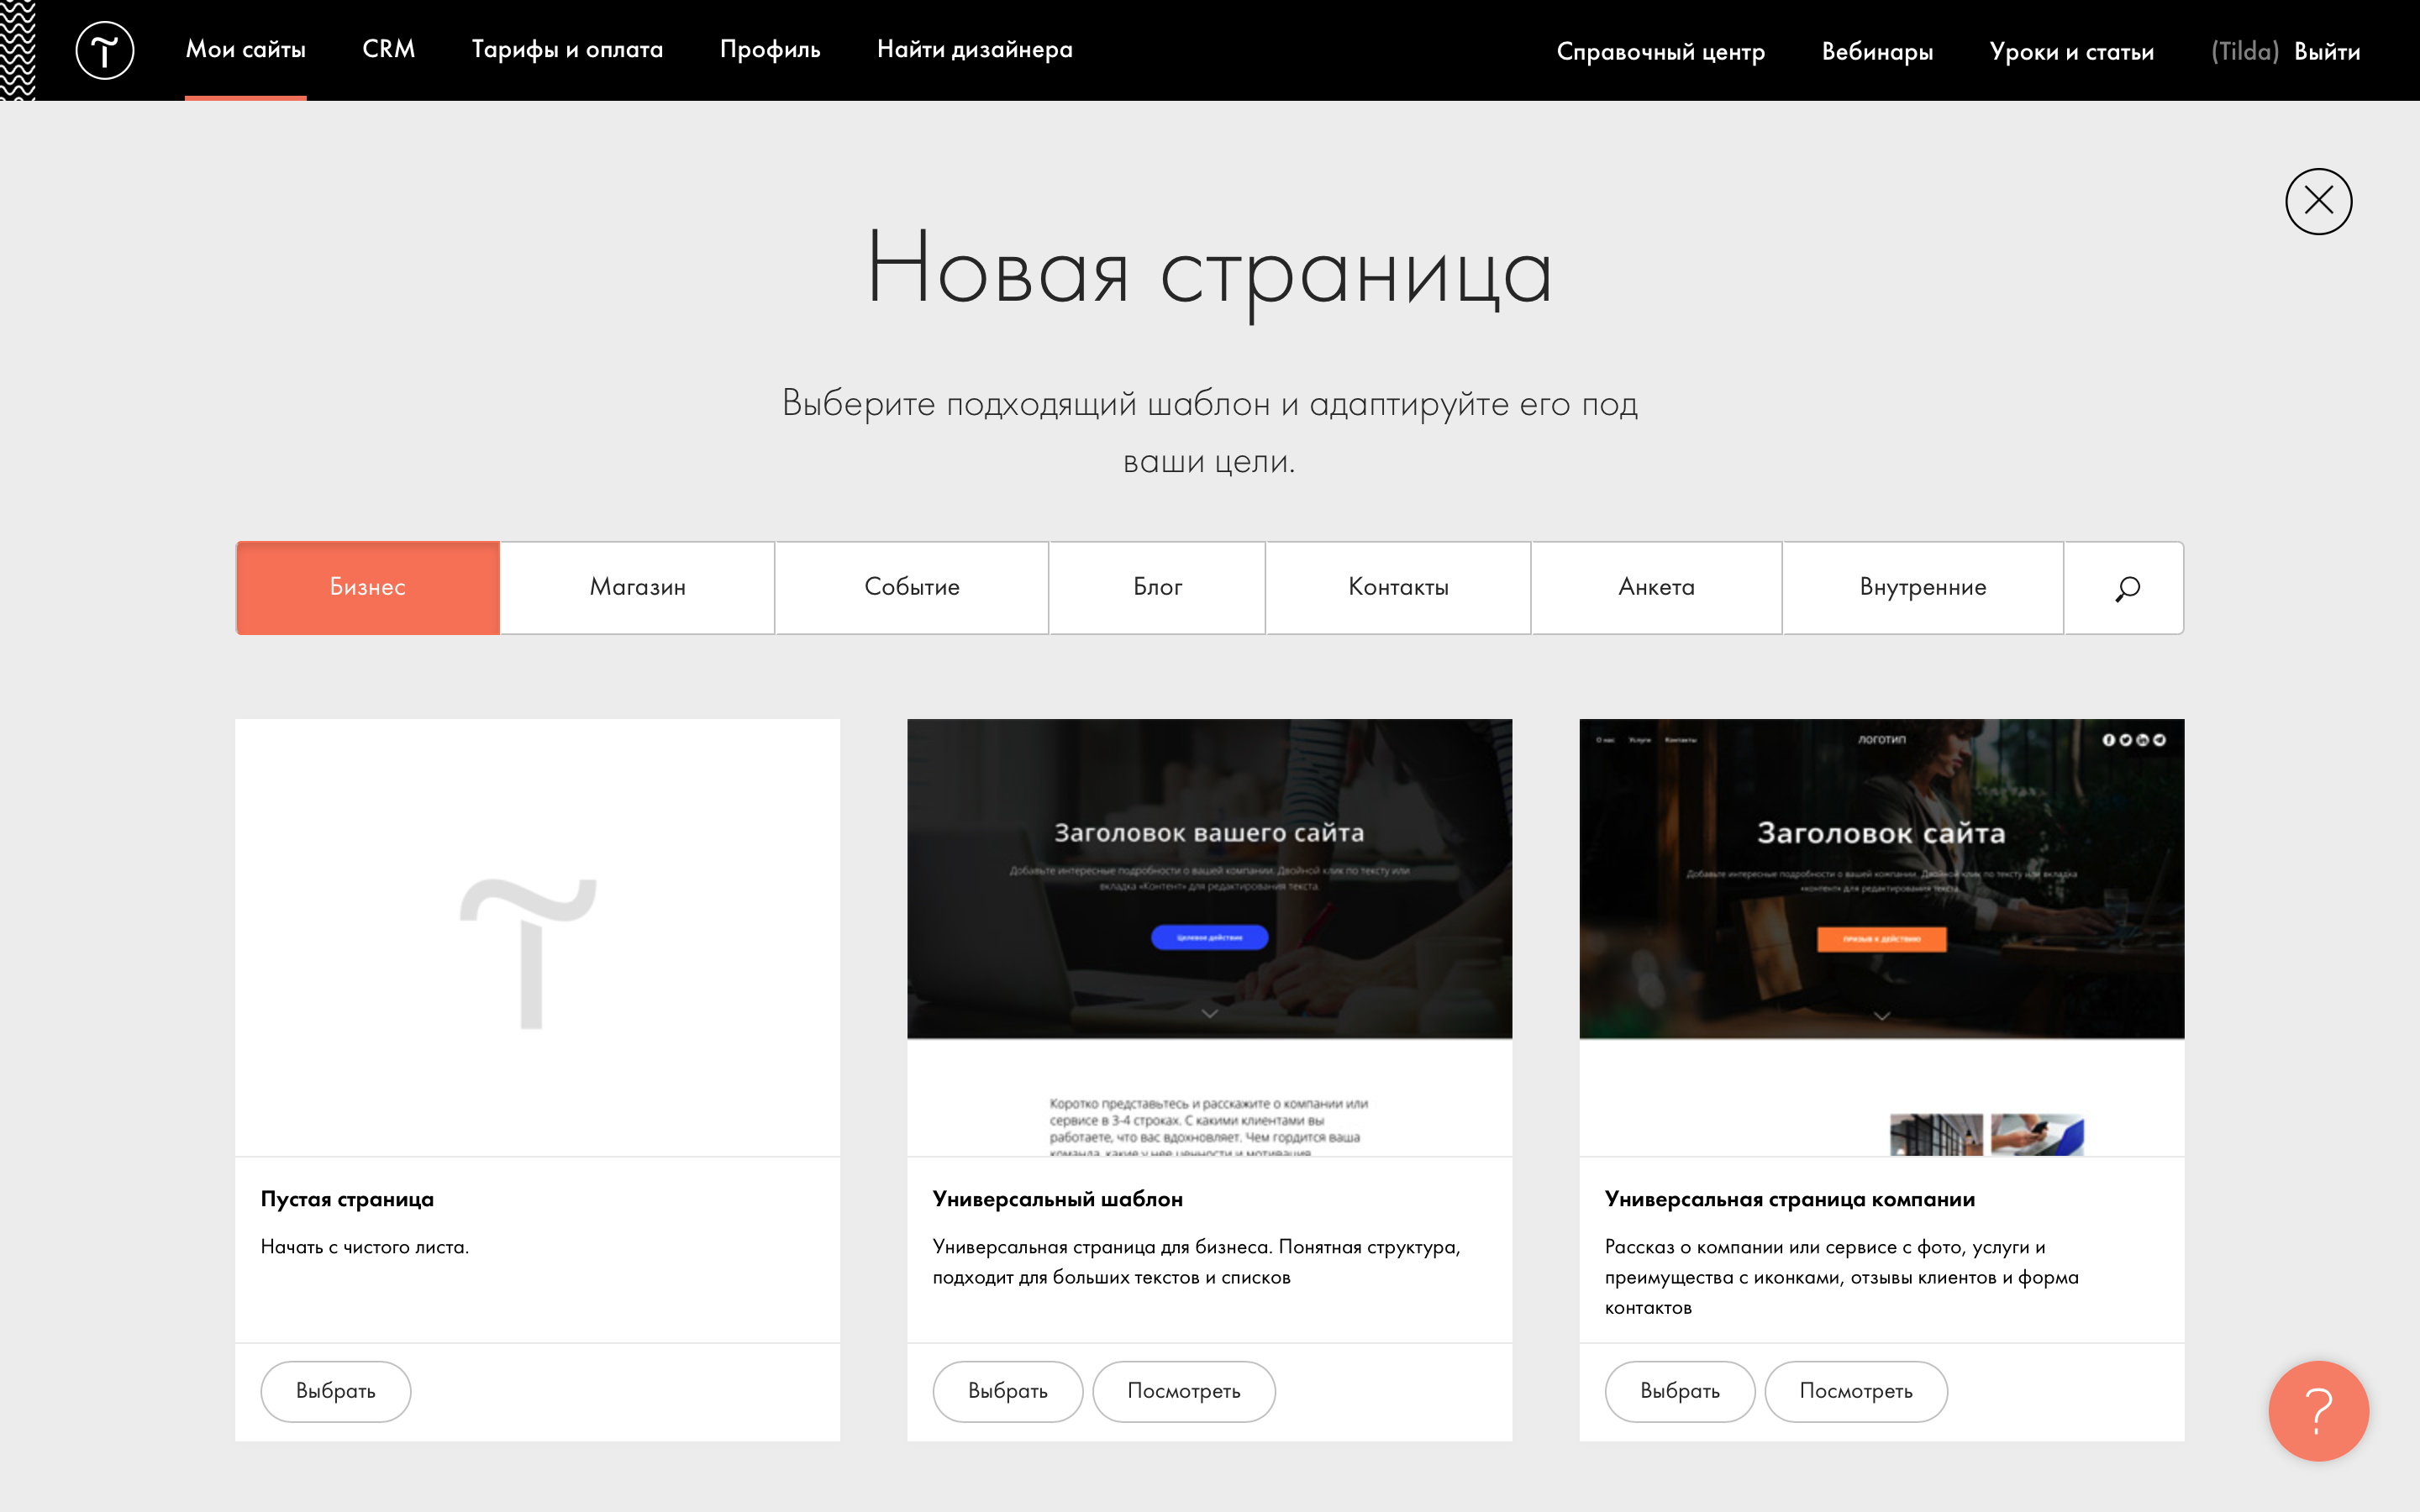This screenshot has width=2420, height=1512.
Task: Go to Тарифы и оплата
Action: pyautogui.click(x=567, y=49)
